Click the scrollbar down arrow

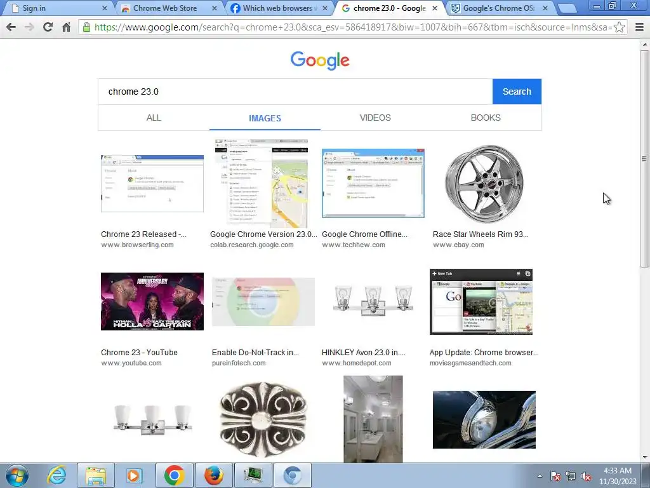644,457
